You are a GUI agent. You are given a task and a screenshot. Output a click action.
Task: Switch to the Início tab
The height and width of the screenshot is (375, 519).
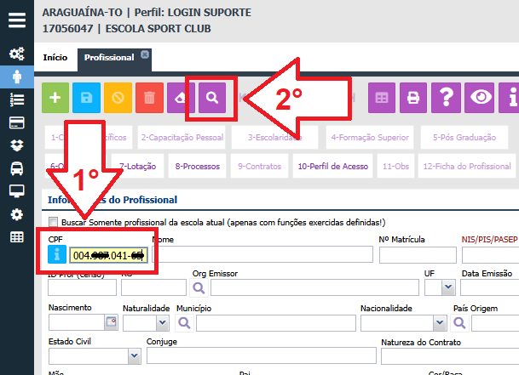55,58
